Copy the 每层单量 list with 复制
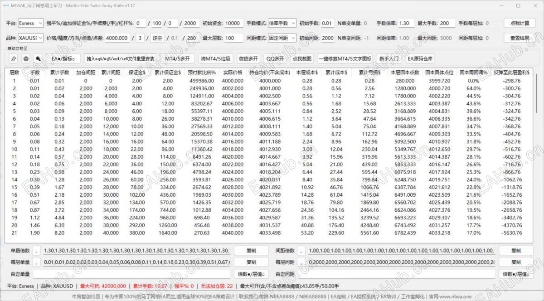This screenshot has height=301, width=544. [251, 262]
